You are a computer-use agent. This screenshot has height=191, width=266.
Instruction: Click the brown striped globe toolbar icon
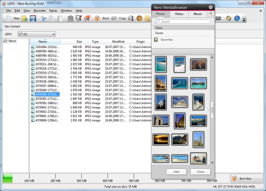pyautogui.click(x=229, y=18)
